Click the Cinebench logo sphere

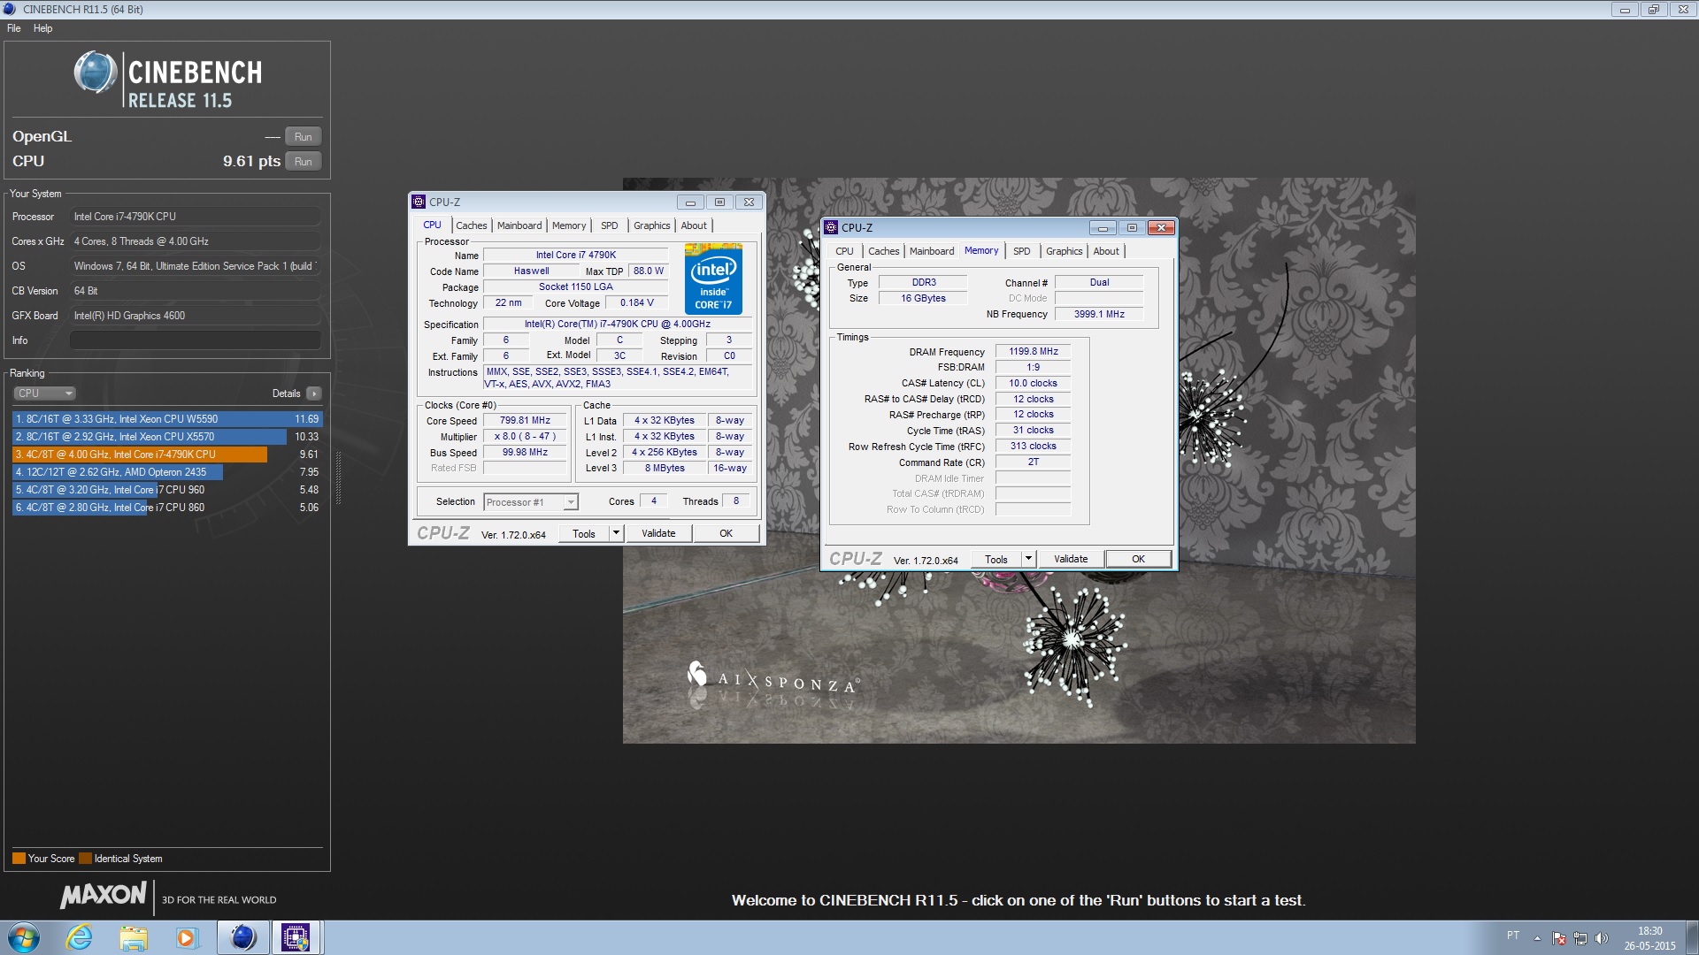tap(96, 73)
